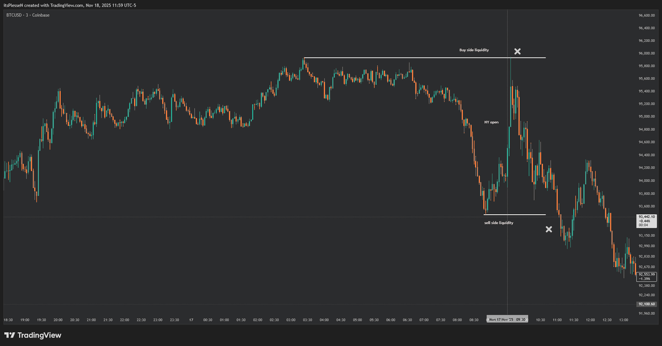Click the 95,000.00 price axis label
Screen dimensions: 662x346
click(x=647, y=117)
